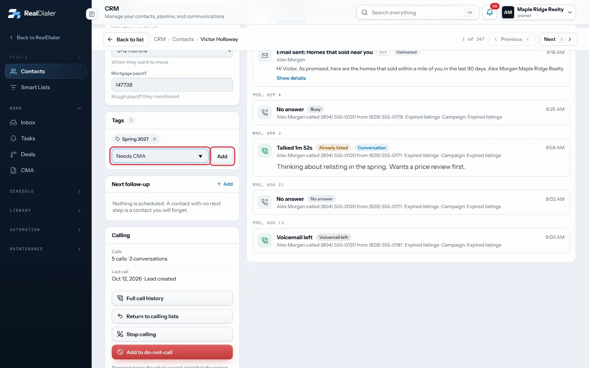Click the Mortgage payoff field

[172, 85]
